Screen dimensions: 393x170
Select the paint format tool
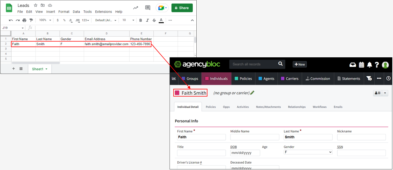[x=31, y=20]
